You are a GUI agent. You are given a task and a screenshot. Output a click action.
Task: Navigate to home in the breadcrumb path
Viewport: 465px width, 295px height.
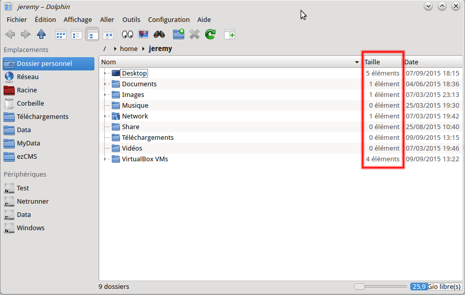point(129,49)
